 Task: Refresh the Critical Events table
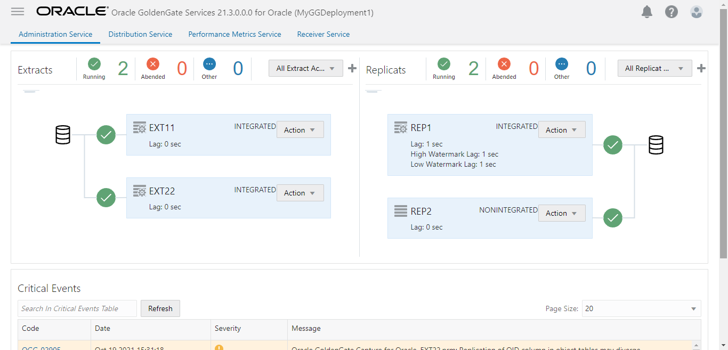coord(160,308)
